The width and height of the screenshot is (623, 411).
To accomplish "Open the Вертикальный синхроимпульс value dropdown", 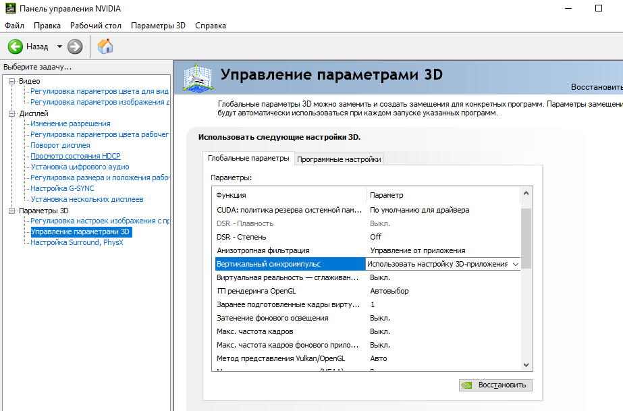I will [x=516, y=264].
